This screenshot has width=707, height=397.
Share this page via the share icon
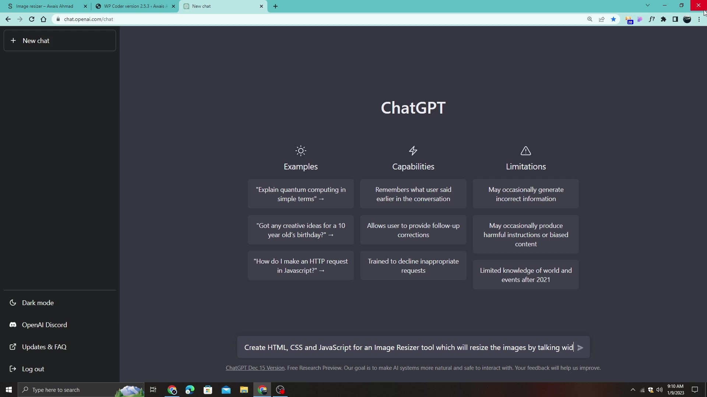click(x=602, y=19)
